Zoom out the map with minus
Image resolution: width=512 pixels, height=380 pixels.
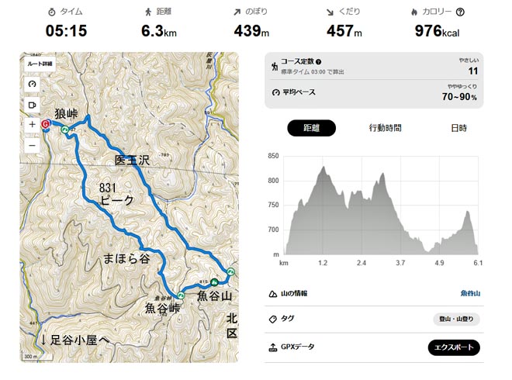tap(32, 145)
